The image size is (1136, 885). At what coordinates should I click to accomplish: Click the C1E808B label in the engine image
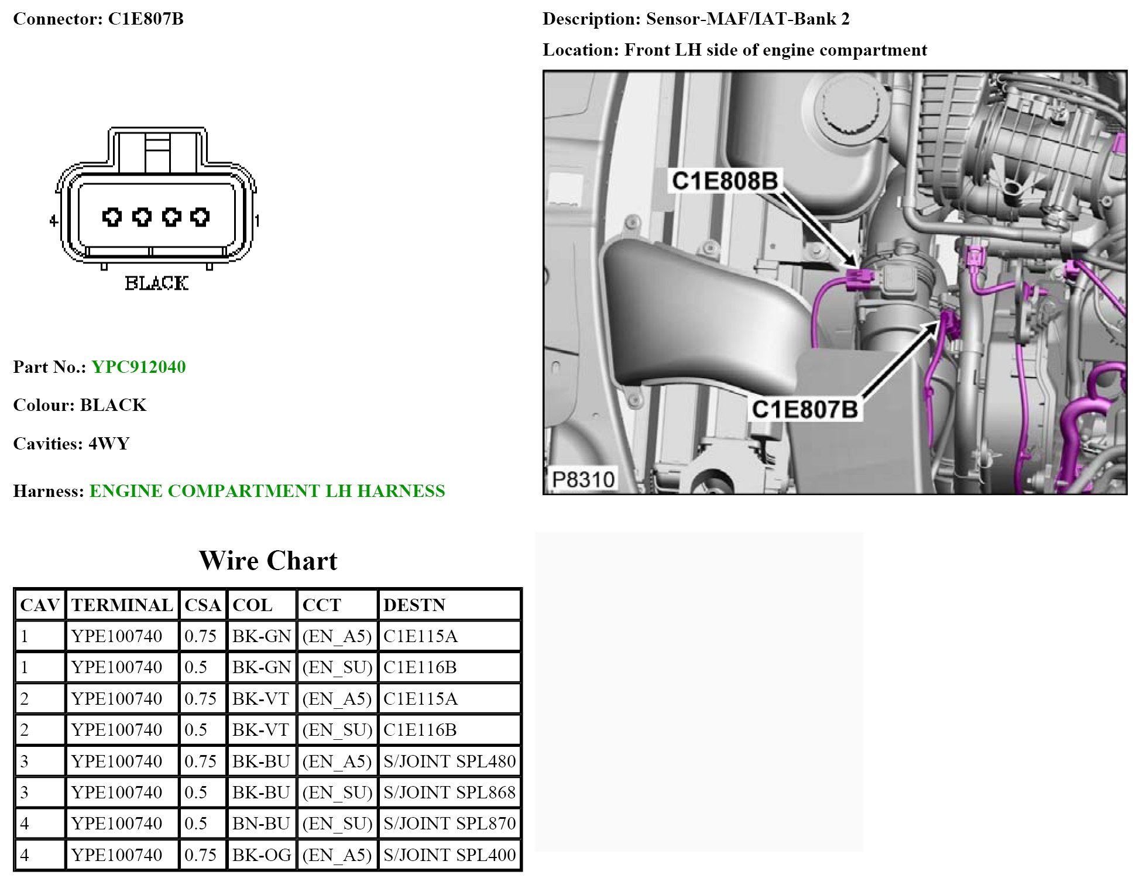[x=724, y=181]
